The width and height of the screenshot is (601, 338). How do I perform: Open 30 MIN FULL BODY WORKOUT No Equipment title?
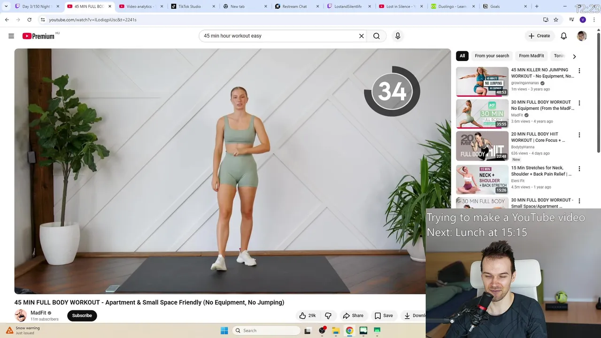click(x=542, y=105)
